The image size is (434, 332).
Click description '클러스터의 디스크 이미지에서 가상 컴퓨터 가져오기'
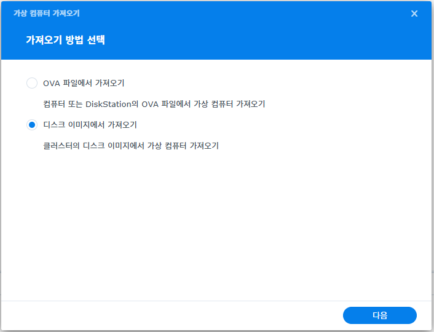(131, 146)
